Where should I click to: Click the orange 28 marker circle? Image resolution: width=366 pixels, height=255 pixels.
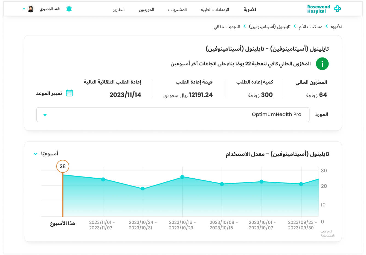tap(63, 166)
